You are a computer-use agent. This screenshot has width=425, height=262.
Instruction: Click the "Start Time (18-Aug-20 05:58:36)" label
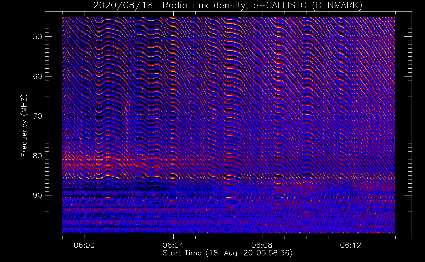(x=228, y=253)
